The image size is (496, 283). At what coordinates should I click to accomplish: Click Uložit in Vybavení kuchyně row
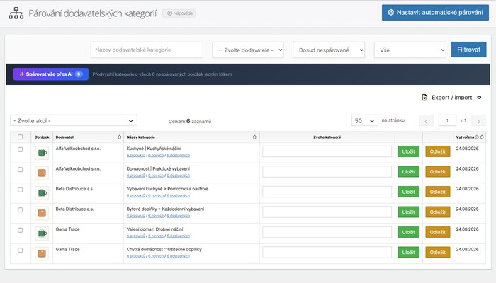coord(408,192)
